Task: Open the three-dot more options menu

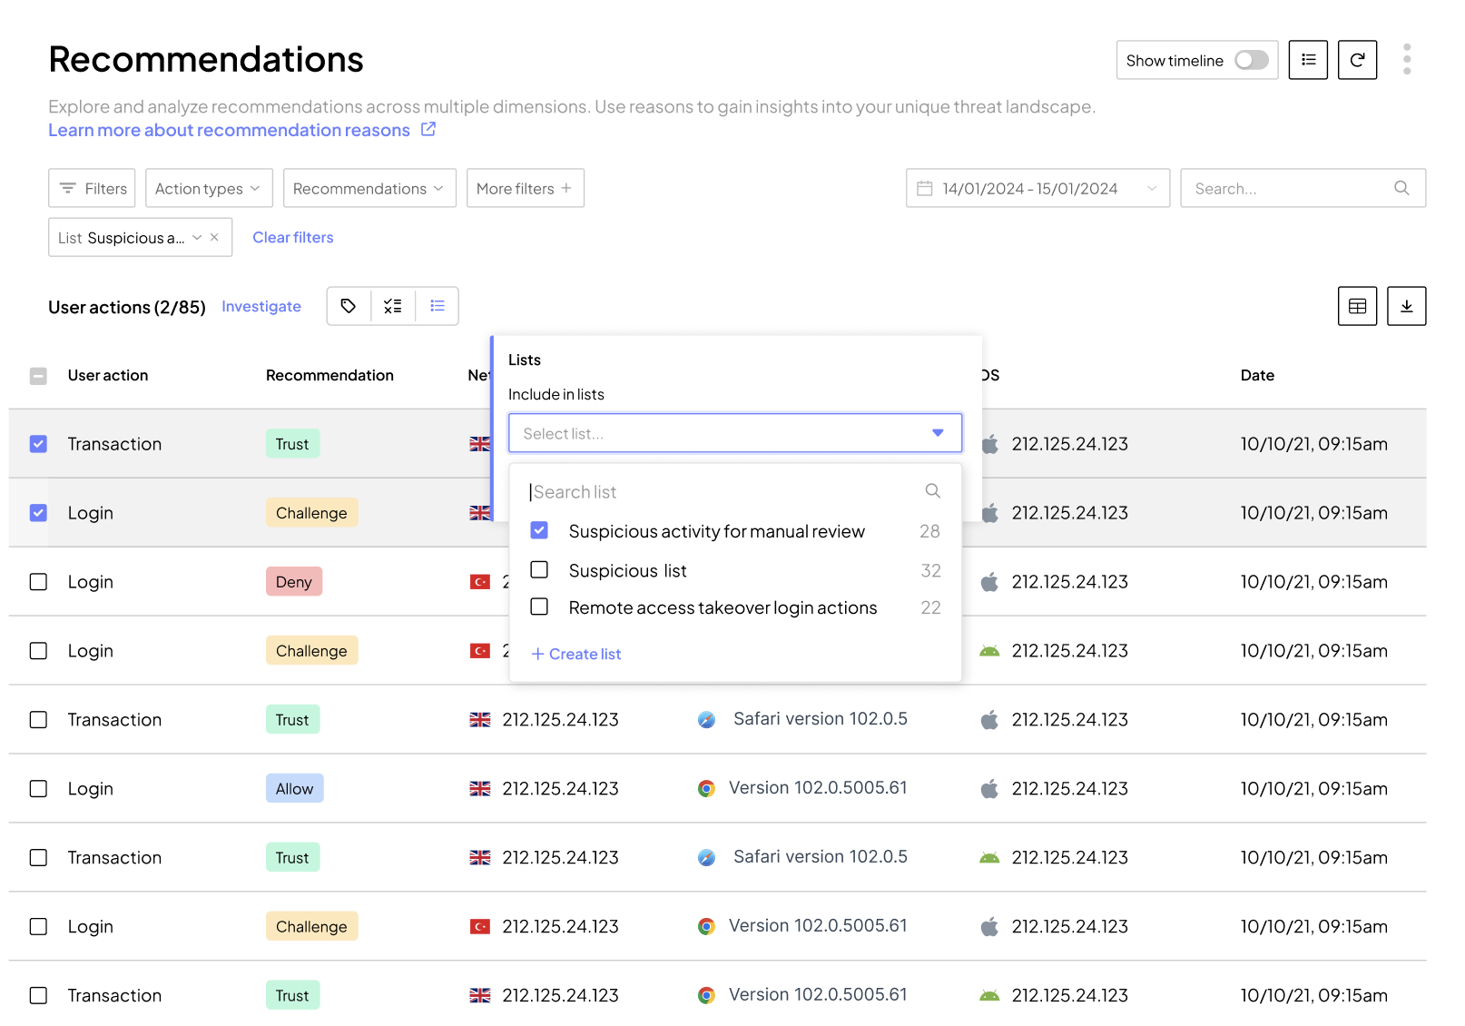Action: click(1406, 59)
